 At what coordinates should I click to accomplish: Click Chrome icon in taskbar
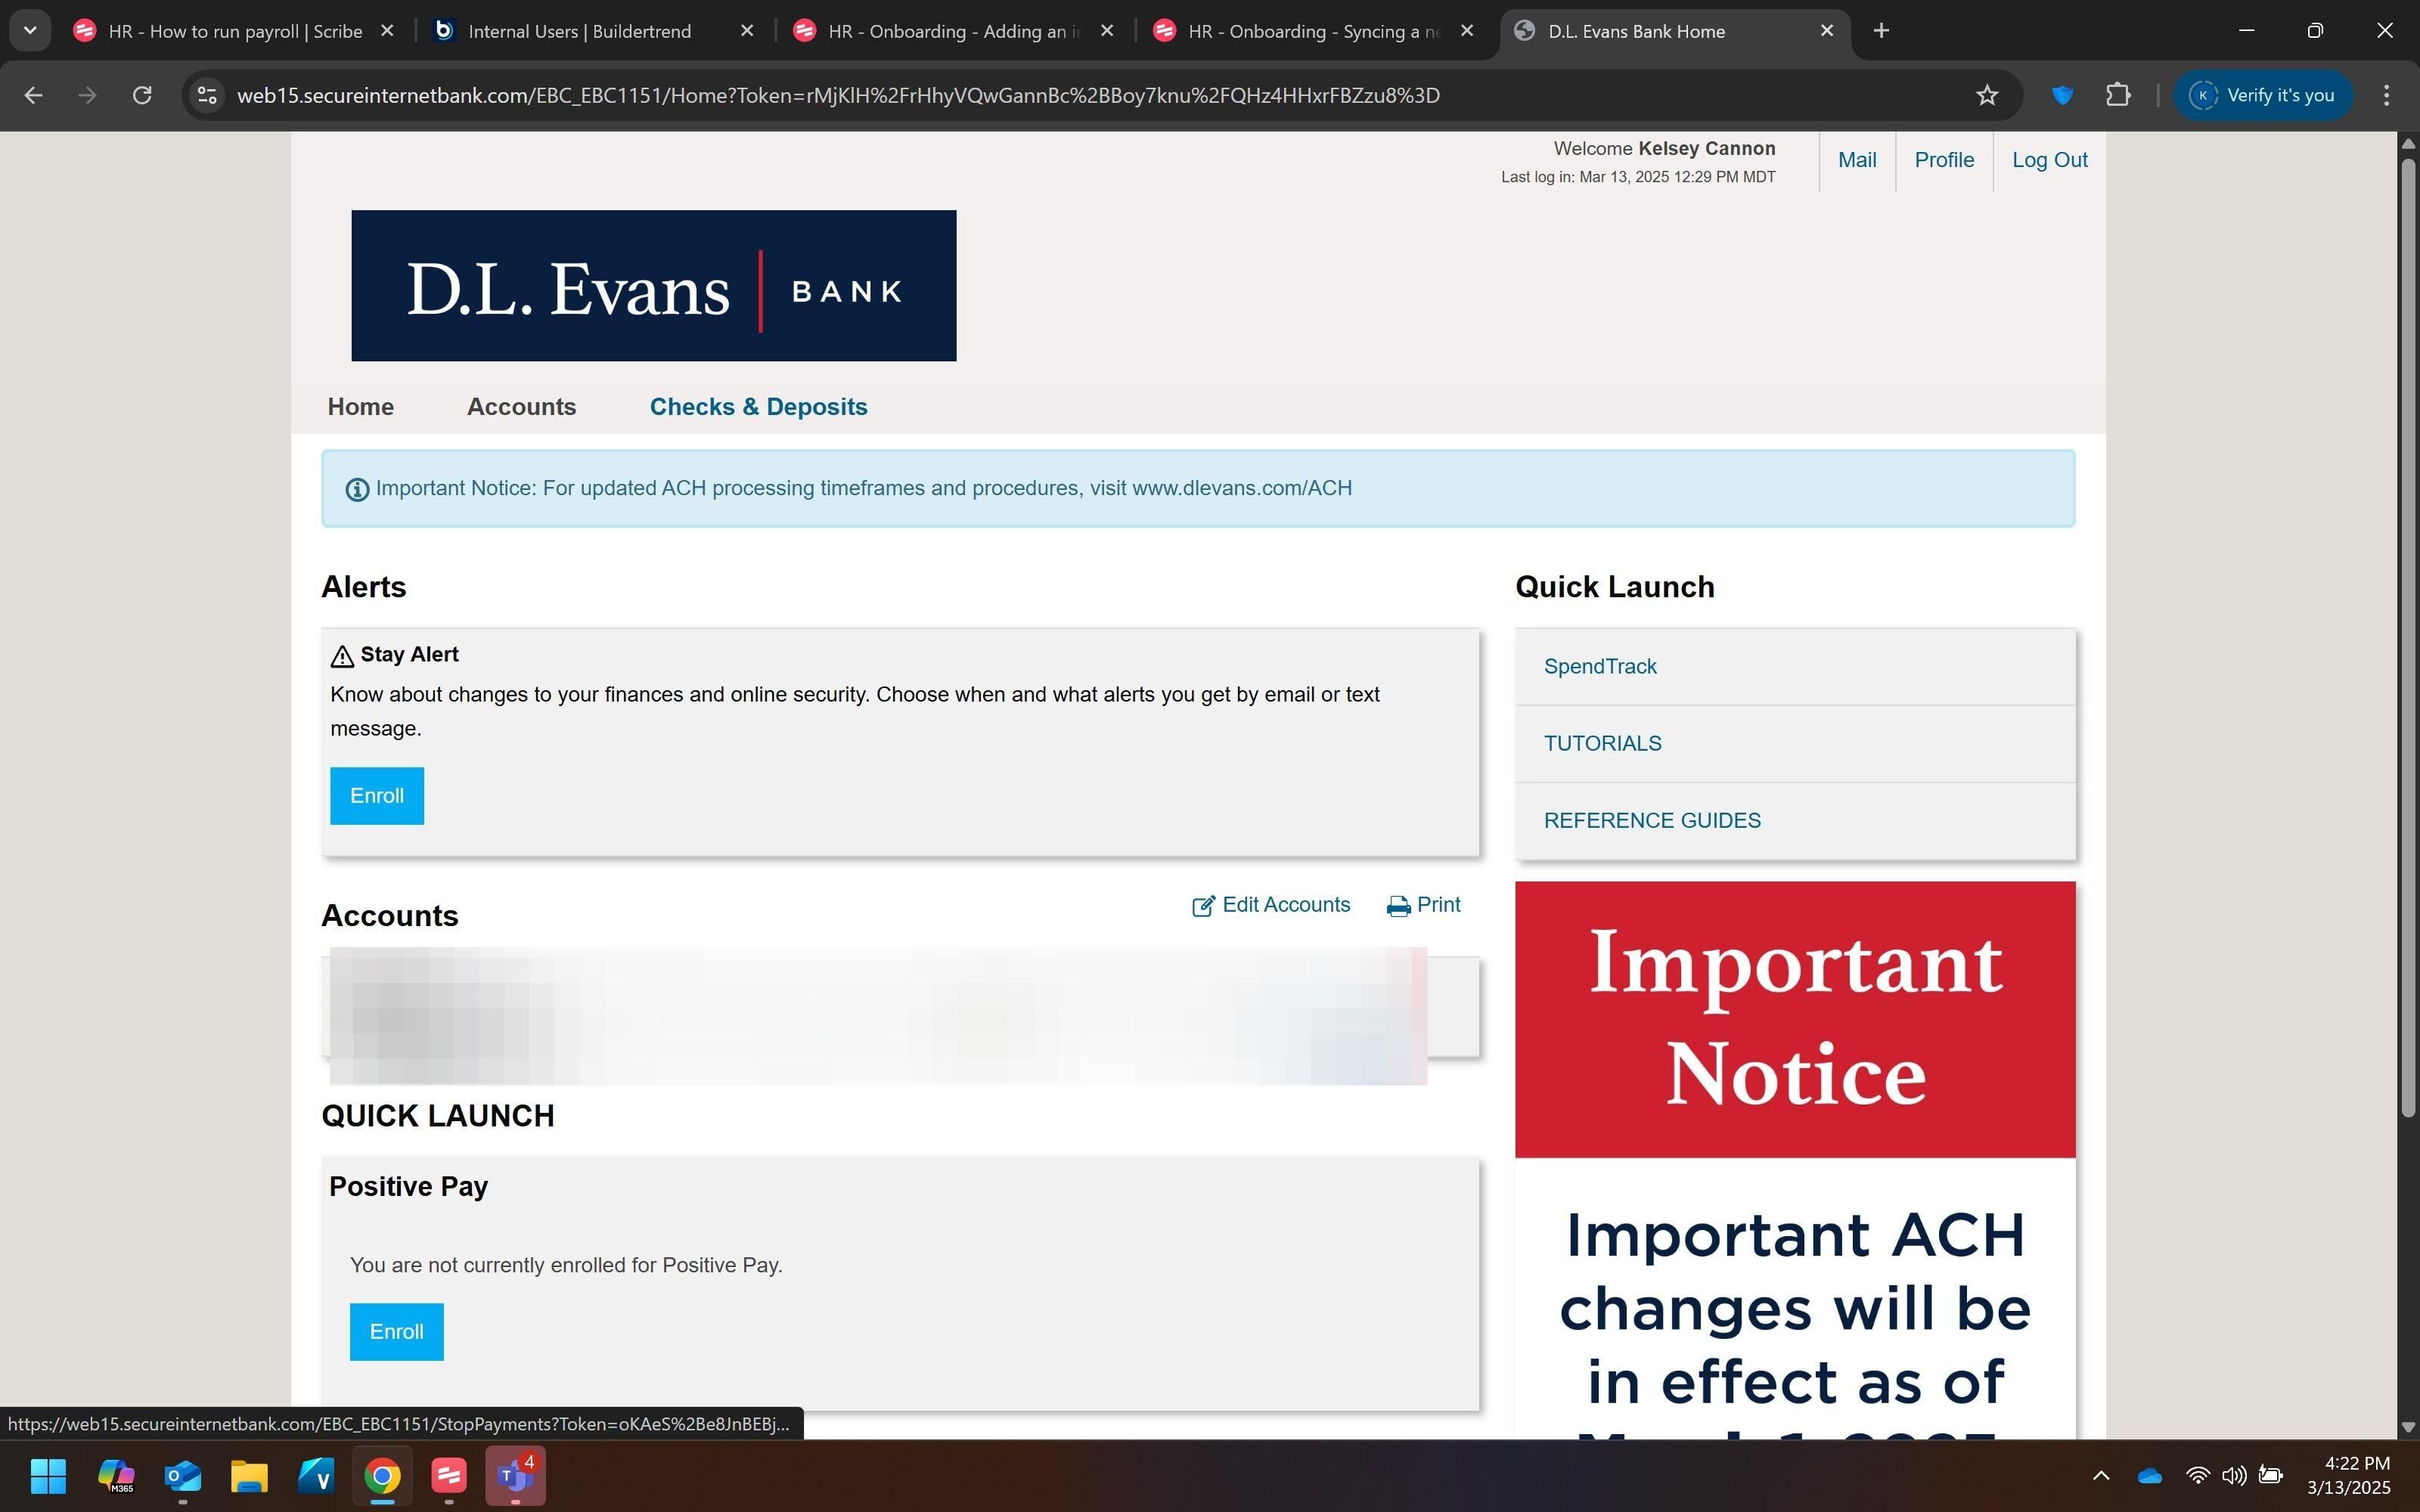(x=382, y=1475)
